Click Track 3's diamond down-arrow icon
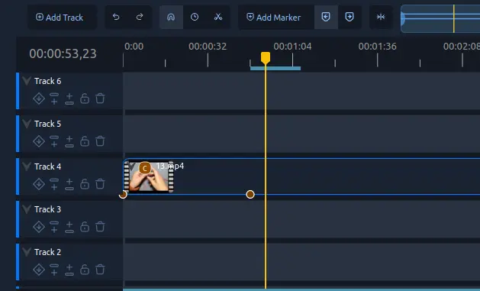Image resolution: width=480 pixels, height=291 pixels. (39, 227)
